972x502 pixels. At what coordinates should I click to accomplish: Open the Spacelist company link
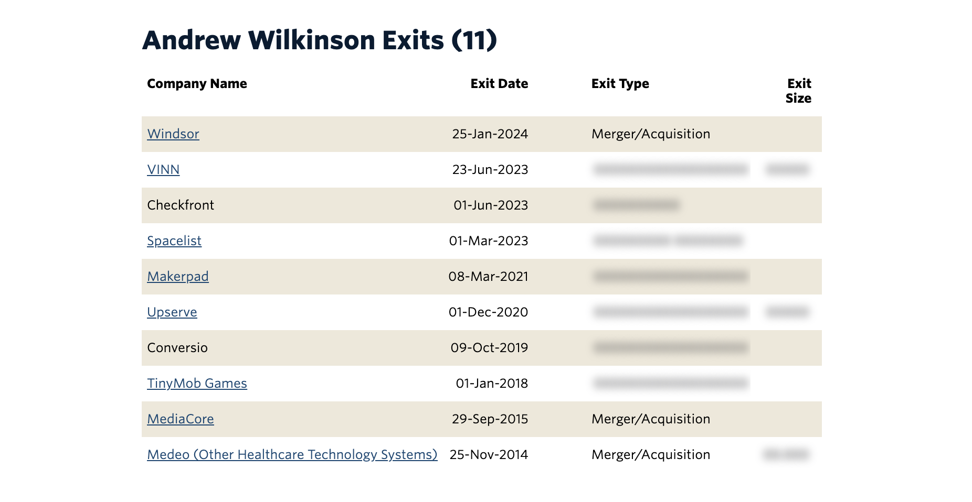pyautogui.click(x=174, y=241)
